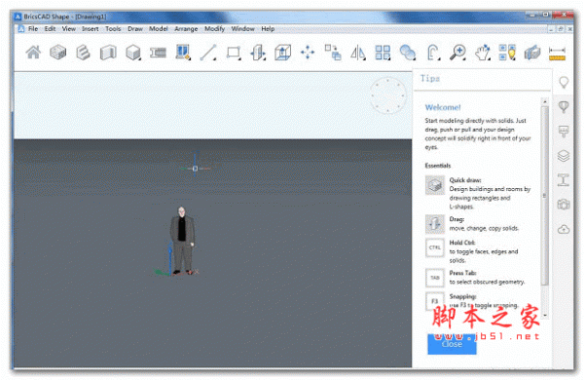Open the Draw menu
The image size is (584, 380).
(135, 28)
